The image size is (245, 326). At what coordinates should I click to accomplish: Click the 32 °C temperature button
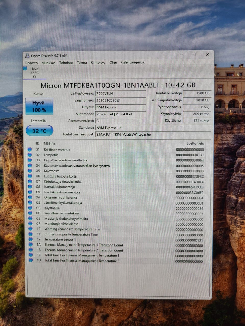pos(40,131)
